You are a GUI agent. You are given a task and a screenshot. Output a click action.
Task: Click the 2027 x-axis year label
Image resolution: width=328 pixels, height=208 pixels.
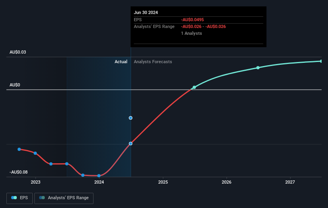tap(290, 182)
